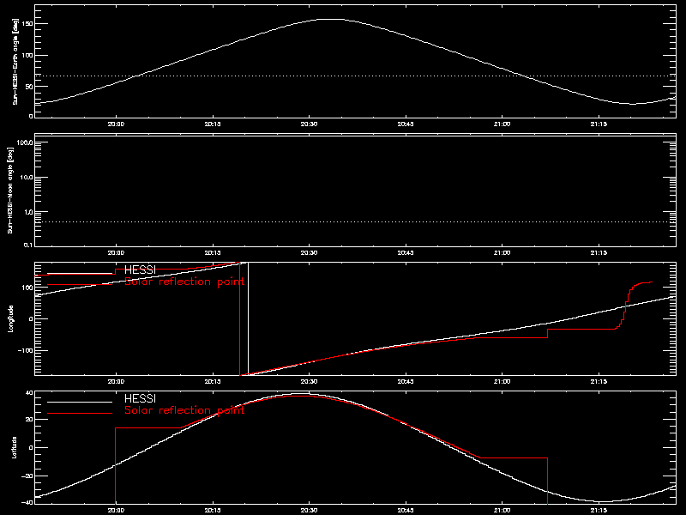The height and width of the screenshot is (515, 686).
Task: Select Solar reflection point legend in Latitude panel
Action: click(x=184, y=410)
